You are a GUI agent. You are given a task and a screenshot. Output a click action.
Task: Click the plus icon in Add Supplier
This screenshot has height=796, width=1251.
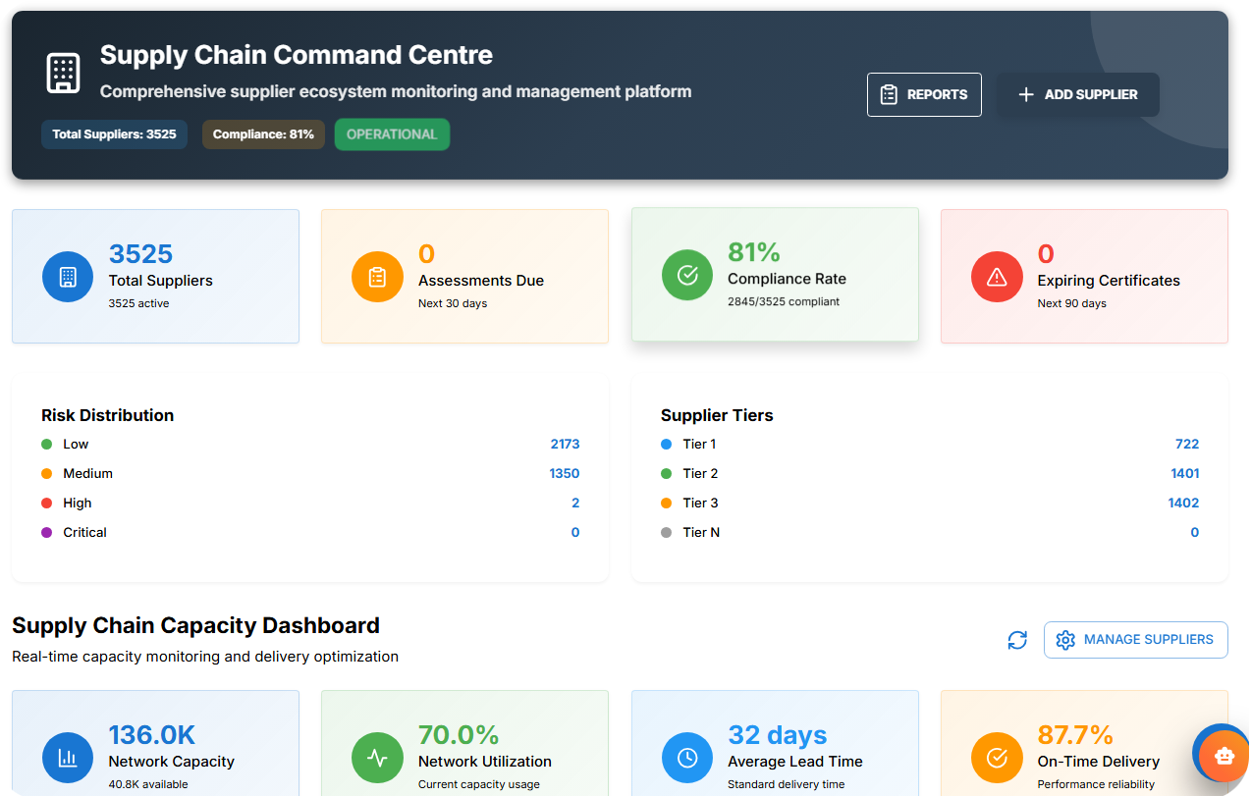tap(1026, 94)
